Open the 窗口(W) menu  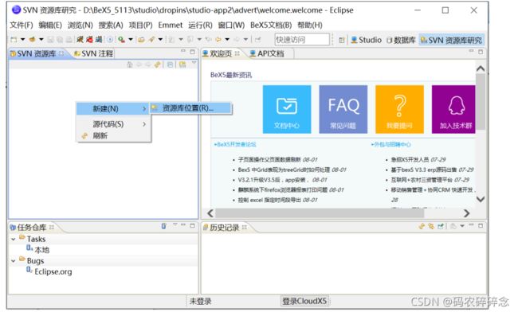click(x=231, y=25)
